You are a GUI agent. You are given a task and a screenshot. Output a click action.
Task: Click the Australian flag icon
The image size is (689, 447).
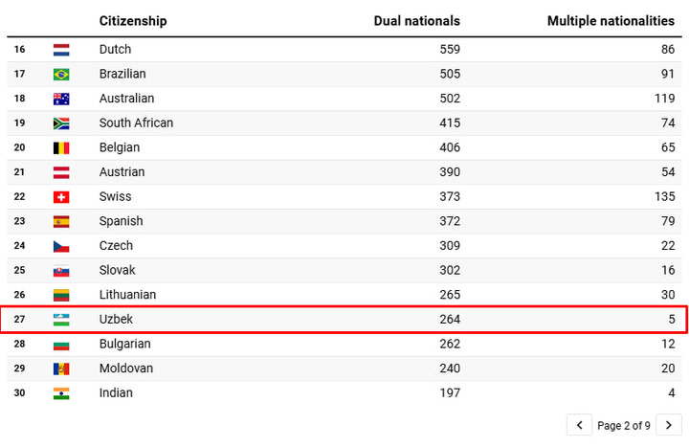61,99
